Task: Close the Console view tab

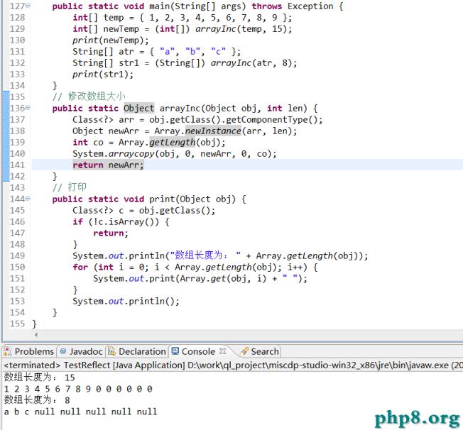Action: [223, 351]
